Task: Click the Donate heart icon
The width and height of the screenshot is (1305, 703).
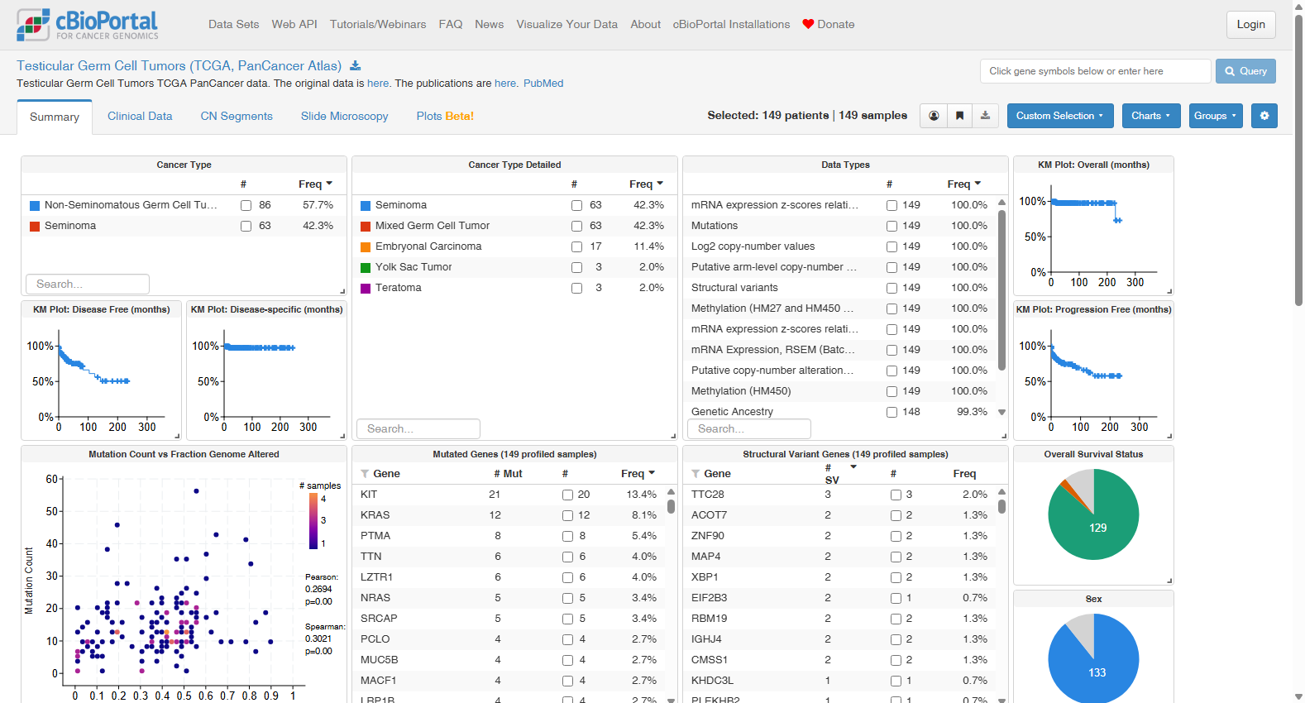Action: point(808,24)
